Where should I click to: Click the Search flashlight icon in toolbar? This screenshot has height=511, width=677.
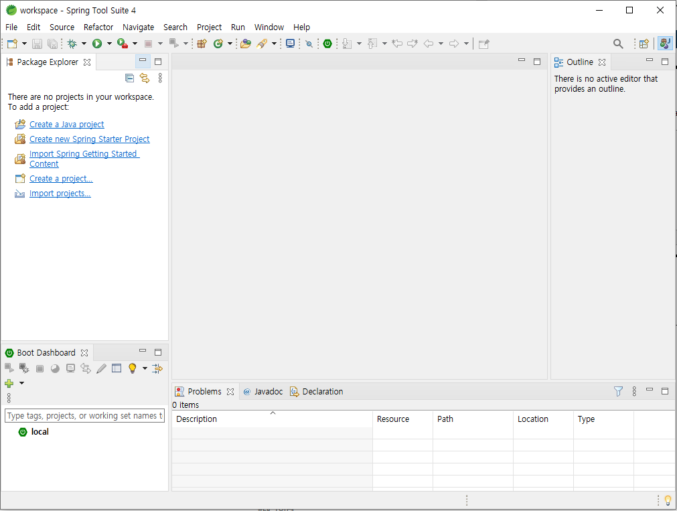(262, 44)
